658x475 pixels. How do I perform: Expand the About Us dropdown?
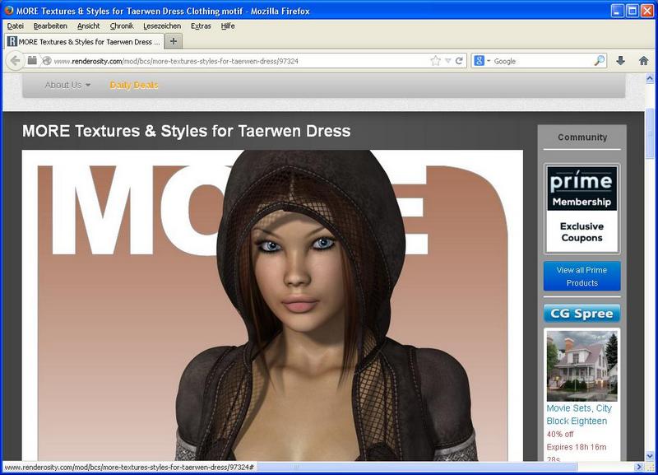coord(67,85)
